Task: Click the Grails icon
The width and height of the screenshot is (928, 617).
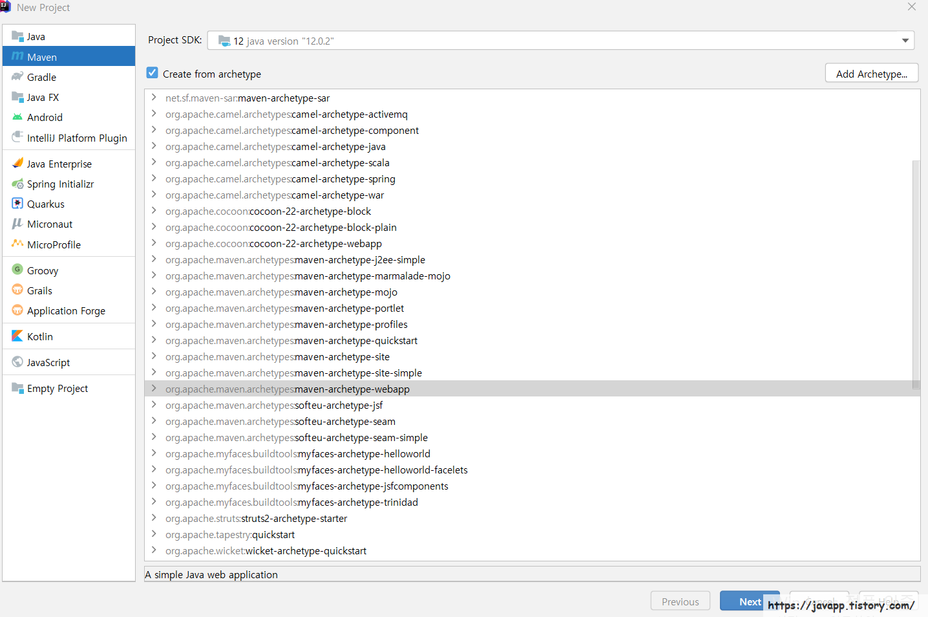Action: coord(17,290)
